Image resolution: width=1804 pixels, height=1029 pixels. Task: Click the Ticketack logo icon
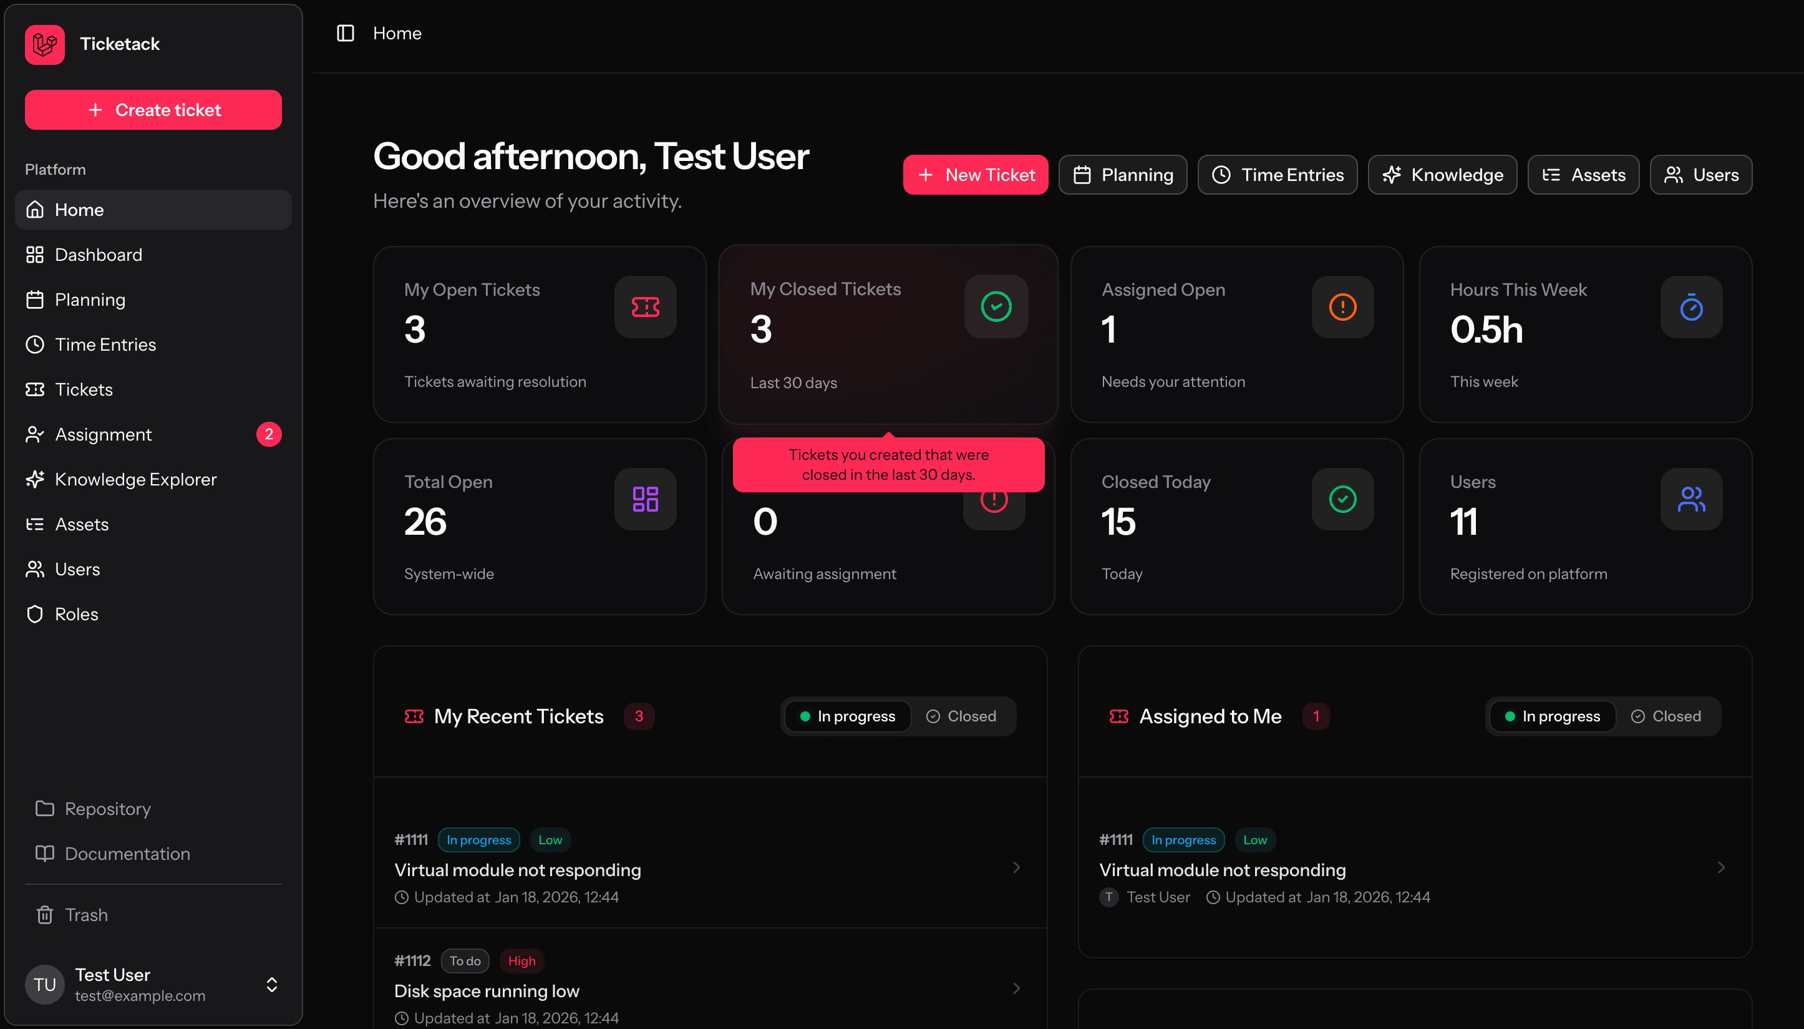tap(44, 44)
